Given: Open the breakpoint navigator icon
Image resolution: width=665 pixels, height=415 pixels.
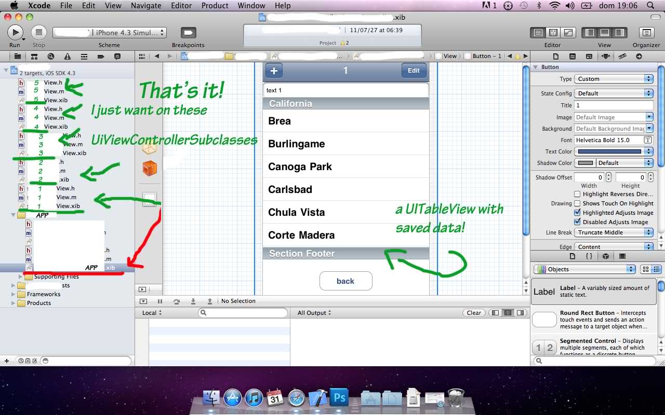Looking at the screenshot, I should click(101, 56).
